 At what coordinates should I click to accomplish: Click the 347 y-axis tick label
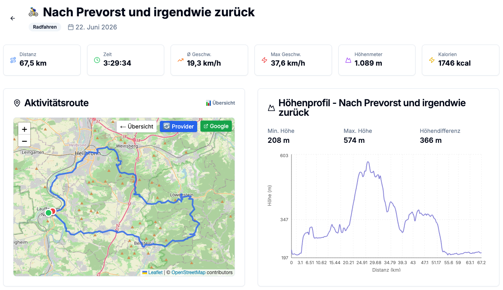[x=284, y=219]
